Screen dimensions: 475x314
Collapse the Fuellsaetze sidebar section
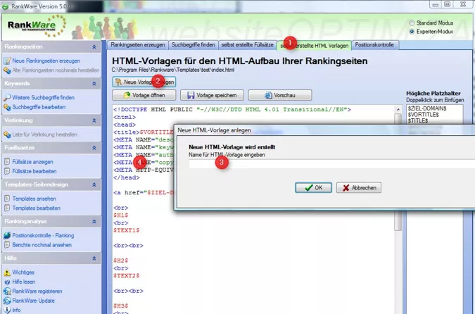click(x=94, y=148)
